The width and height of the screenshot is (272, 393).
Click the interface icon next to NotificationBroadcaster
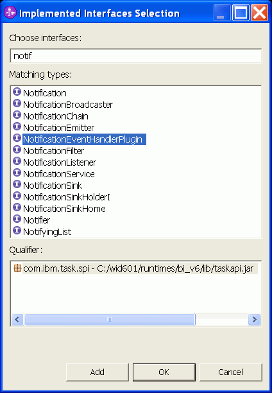pyautogui.click(x=17, y=103)
